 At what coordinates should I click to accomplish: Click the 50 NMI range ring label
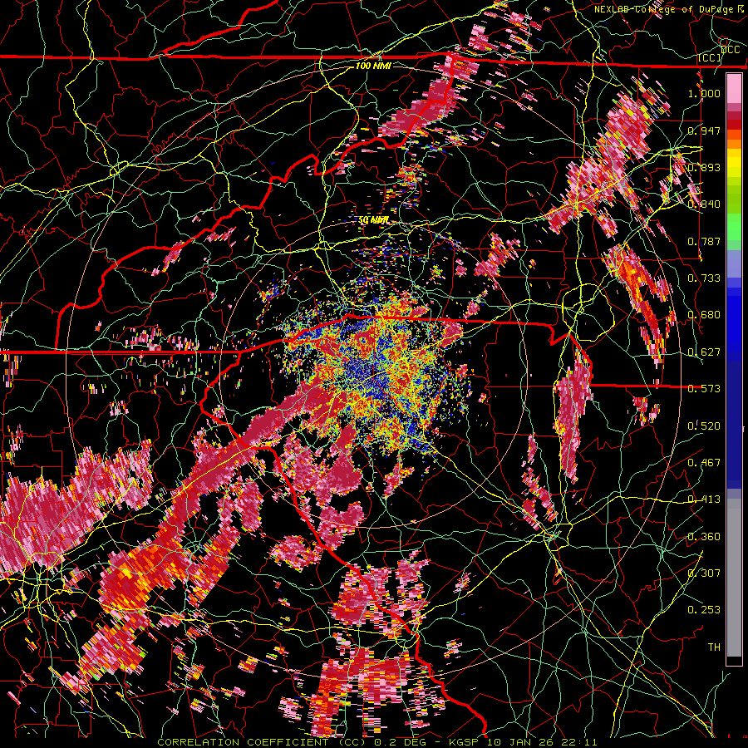373,220
